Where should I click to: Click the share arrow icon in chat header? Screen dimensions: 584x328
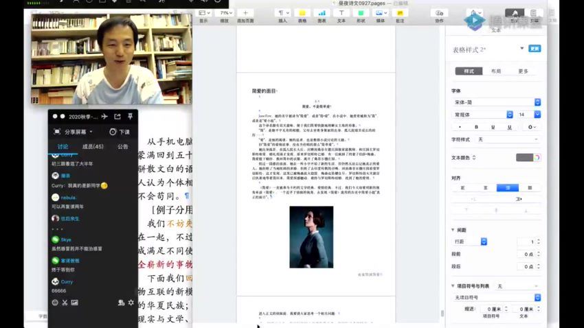[x=117, y=117]
